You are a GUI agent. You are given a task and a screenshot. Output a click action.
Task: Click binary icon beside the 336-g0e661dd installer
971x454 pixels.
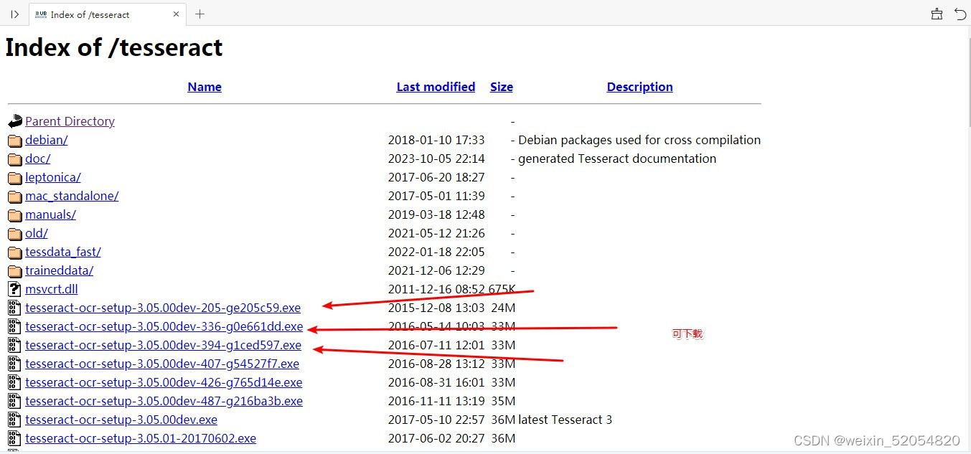15,326
